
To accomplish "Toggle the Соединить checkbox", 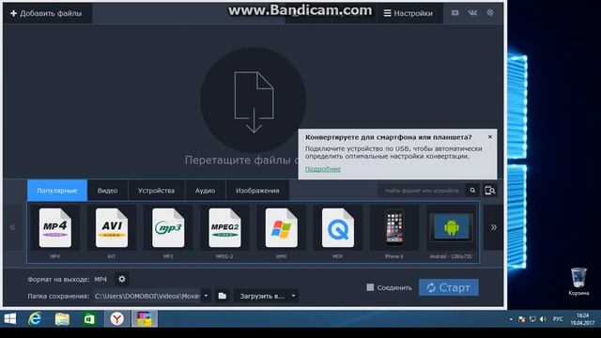I will [x=370, y=287].
